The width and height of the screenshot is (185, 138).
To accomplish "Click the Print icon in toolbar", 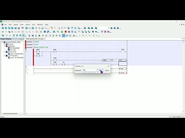I will [42, 28].
